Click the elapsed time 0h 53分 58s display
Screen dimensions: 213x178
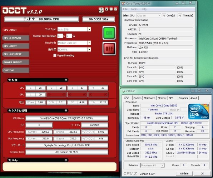coord(99,19)
